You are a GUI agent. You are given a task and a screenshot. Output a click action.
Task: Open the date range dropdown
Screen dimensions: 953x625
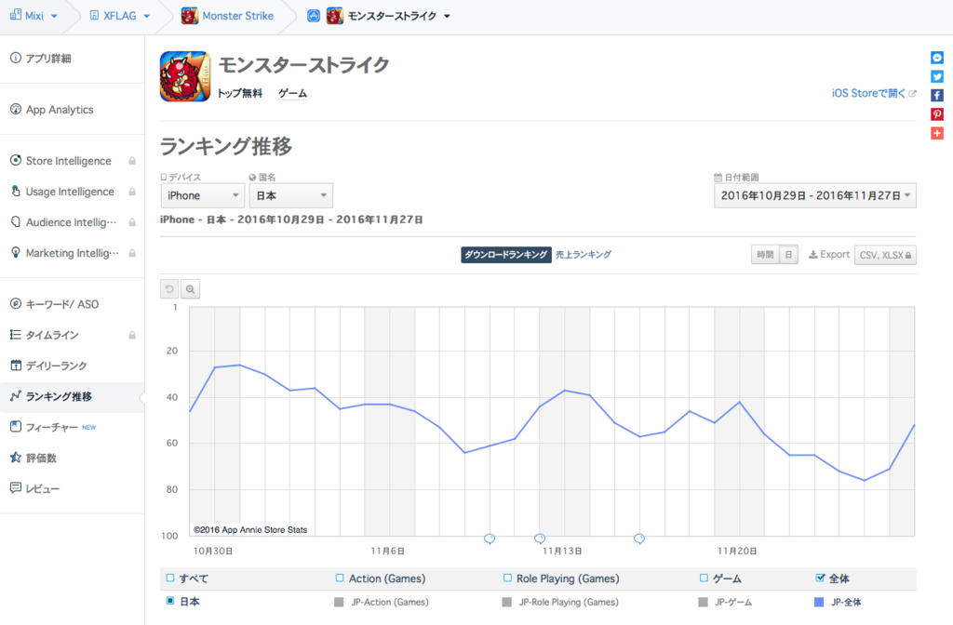(815, 195)
